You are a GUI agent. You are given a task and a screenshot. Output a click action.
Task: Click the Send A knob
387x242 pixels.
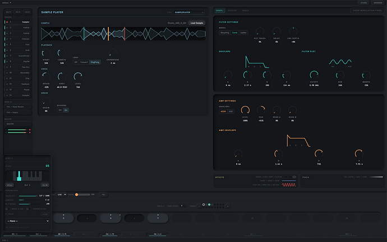point(277,110)
